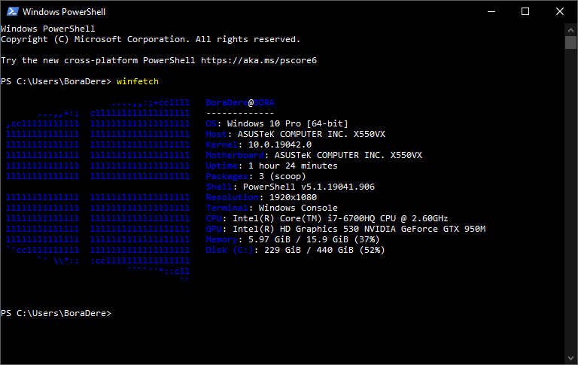Viewport: 578px width, 365px height.
Task: Minimize the Windows PowerShell window
Action: tap(491, 12)
